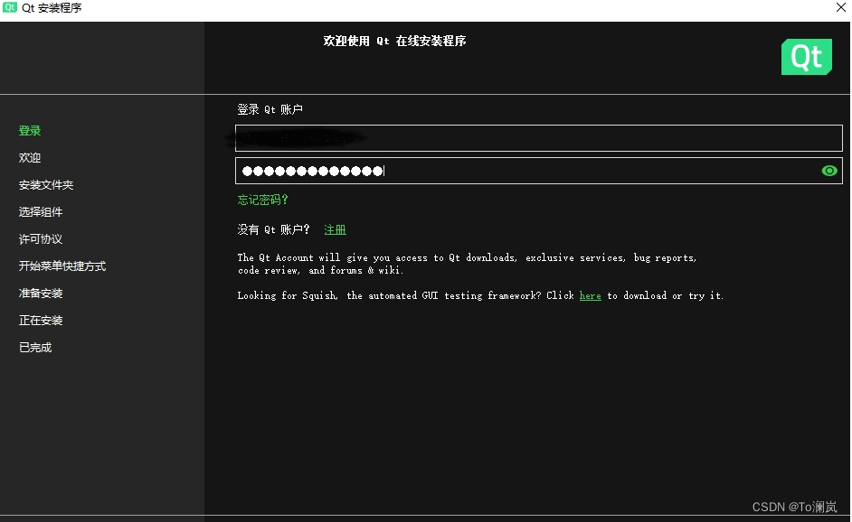
Task: Close the Qt installer window
Action: point(840,7)
